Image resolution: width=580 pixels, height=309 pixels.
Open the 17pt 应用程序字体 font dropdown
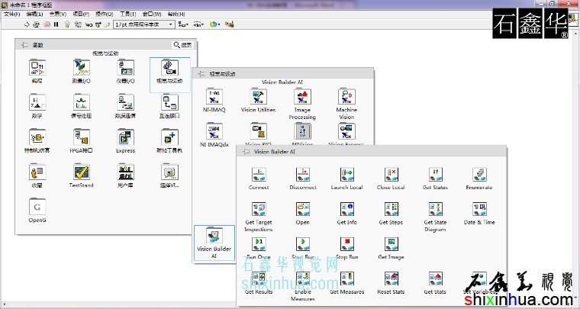click(x=144, y=24)
